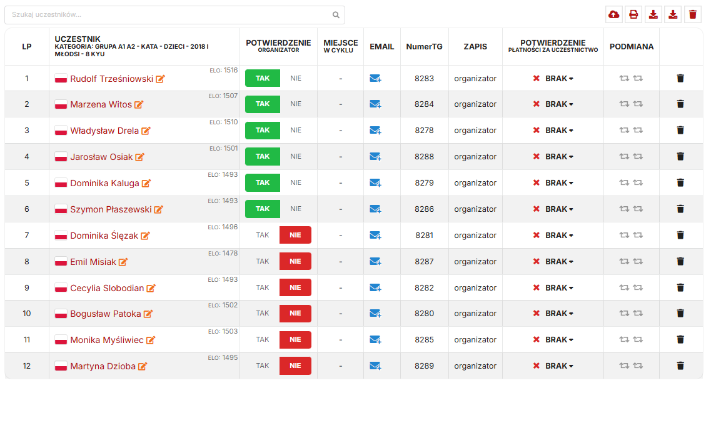
Task: Click the email icon in Jarosław Osiak's row
Action: tap(375, 157)
